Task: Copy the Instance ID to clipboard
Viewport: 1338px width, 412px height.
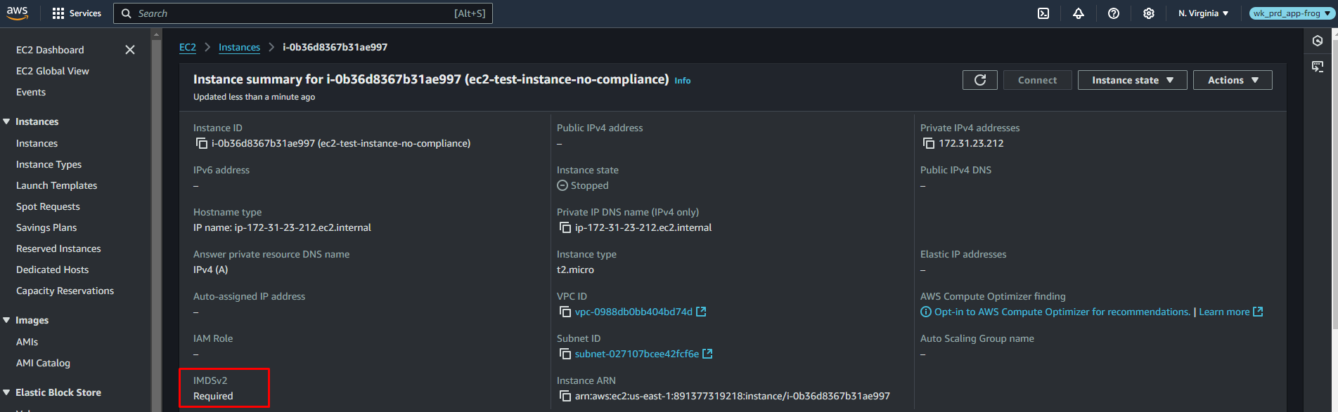Action: click(202, 144)
